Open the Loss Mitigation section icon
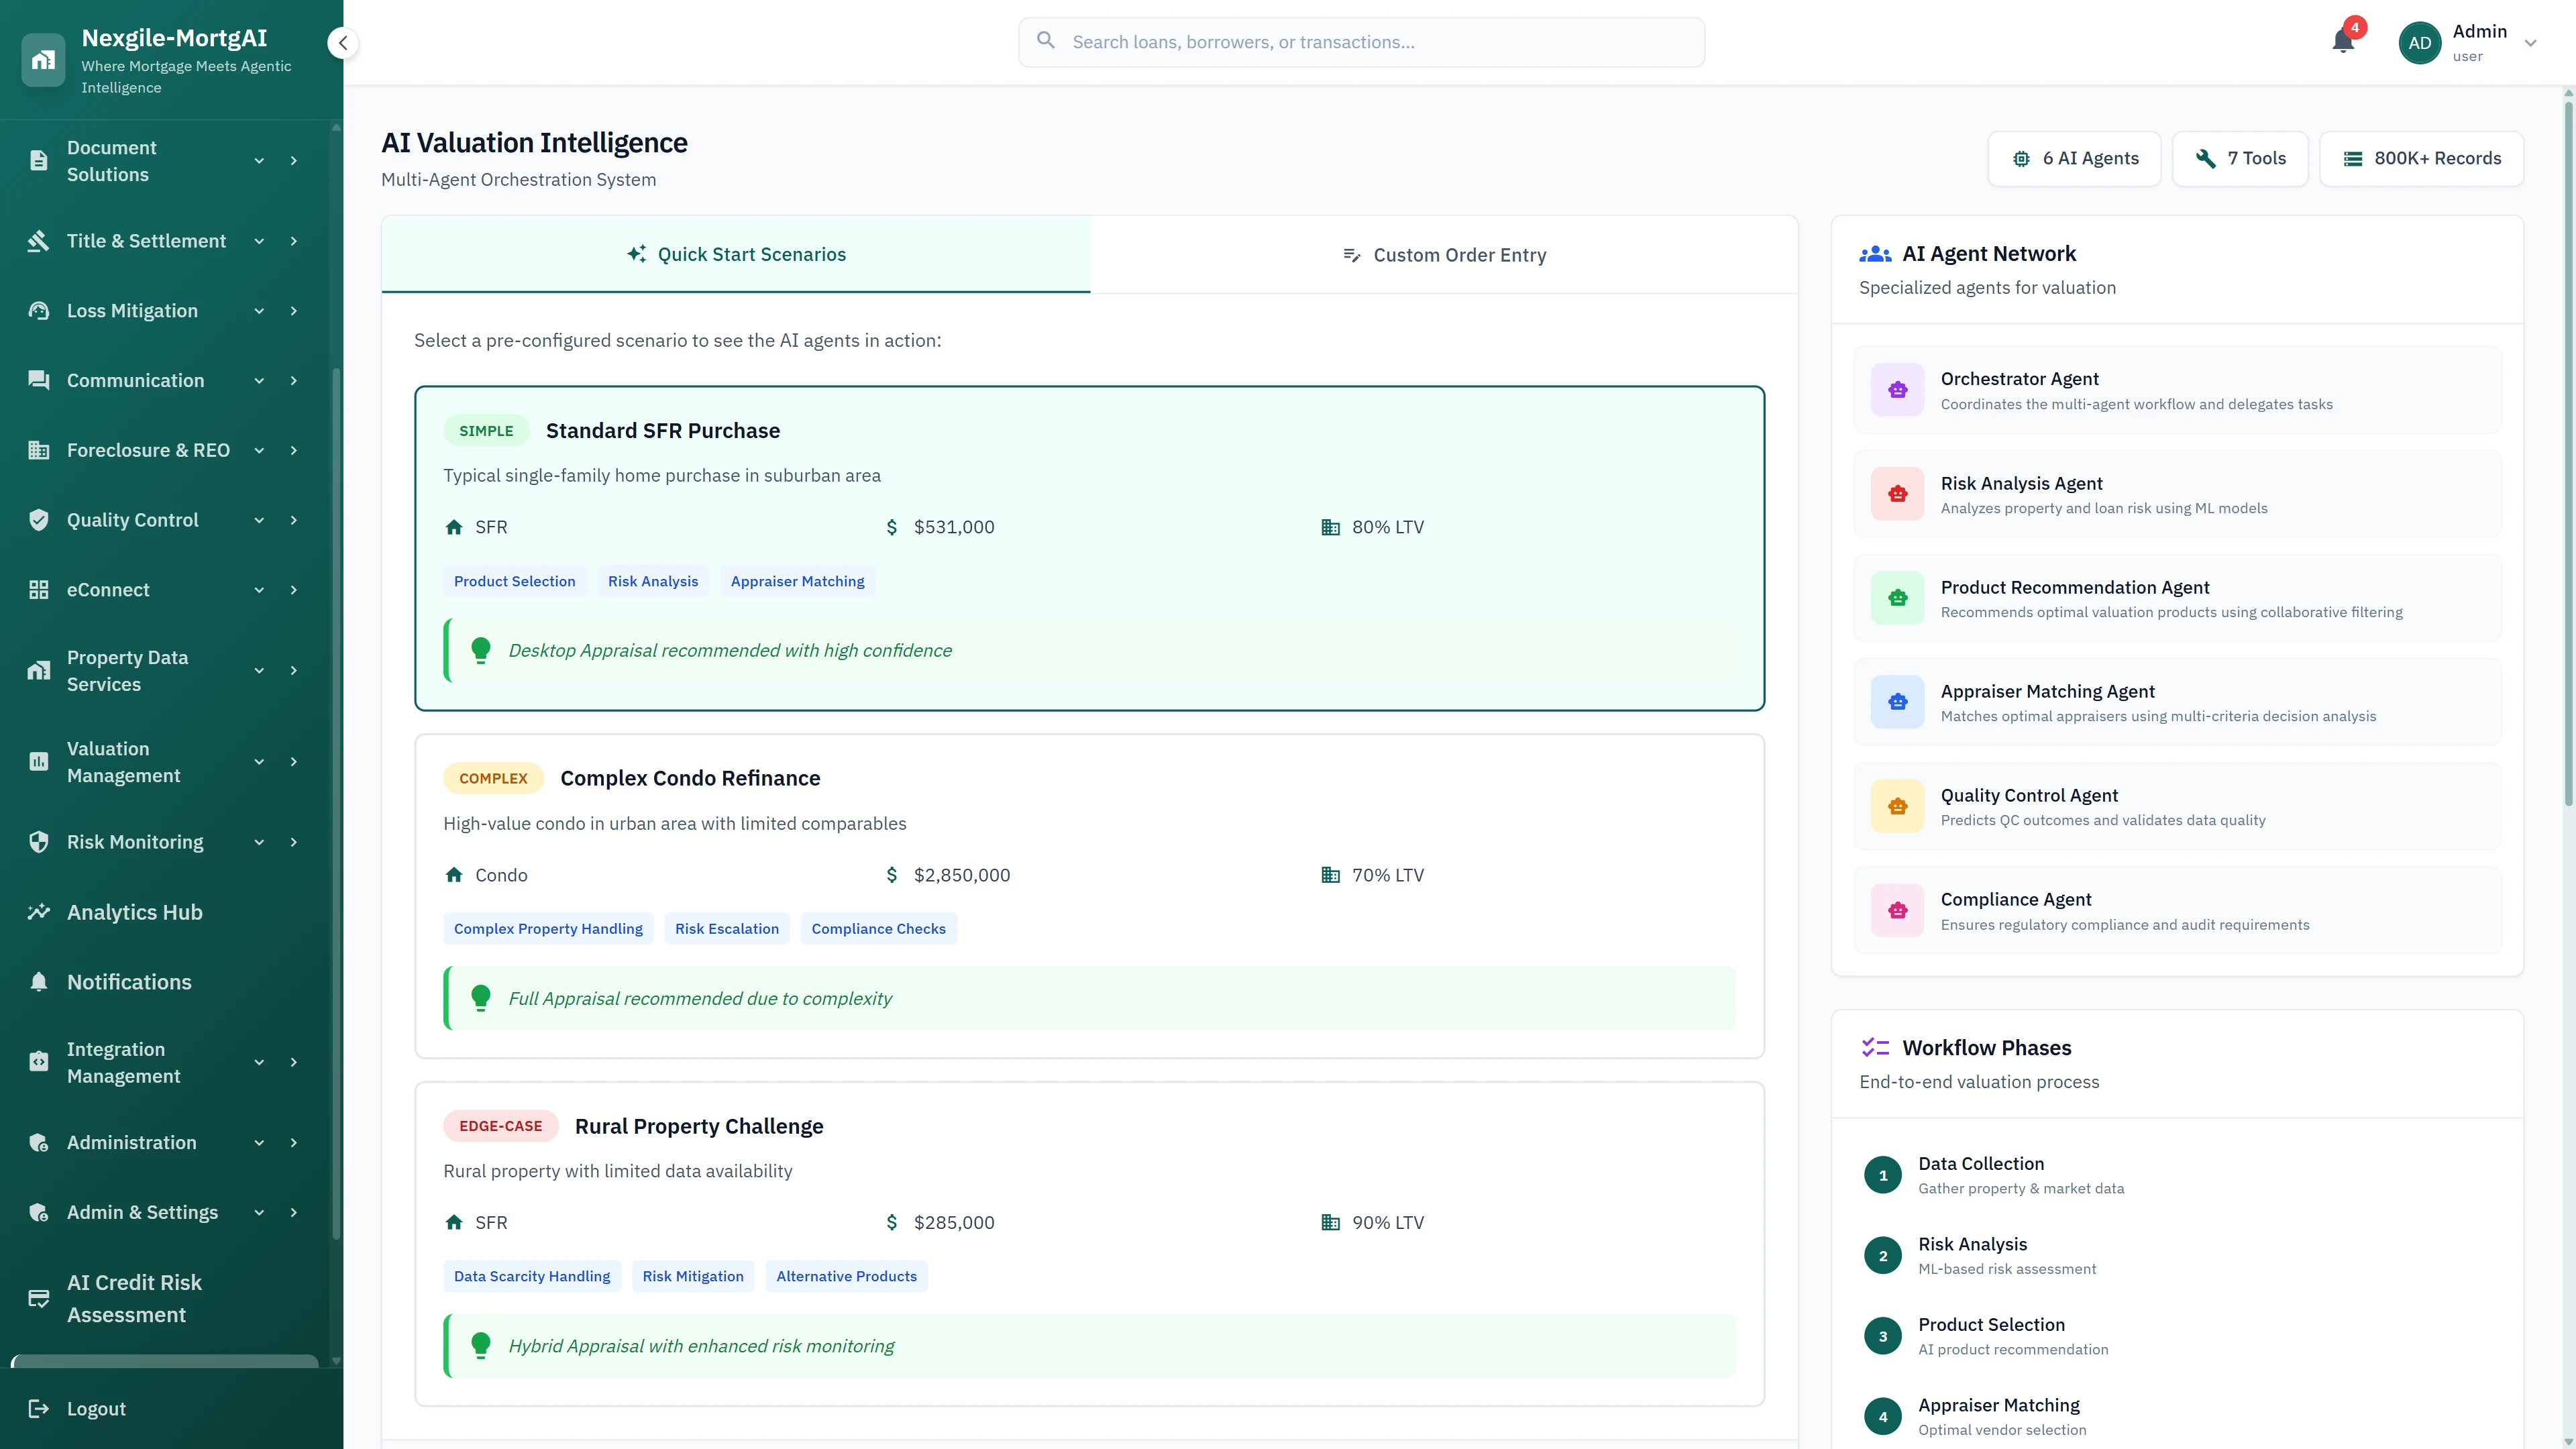 point(38,311)
